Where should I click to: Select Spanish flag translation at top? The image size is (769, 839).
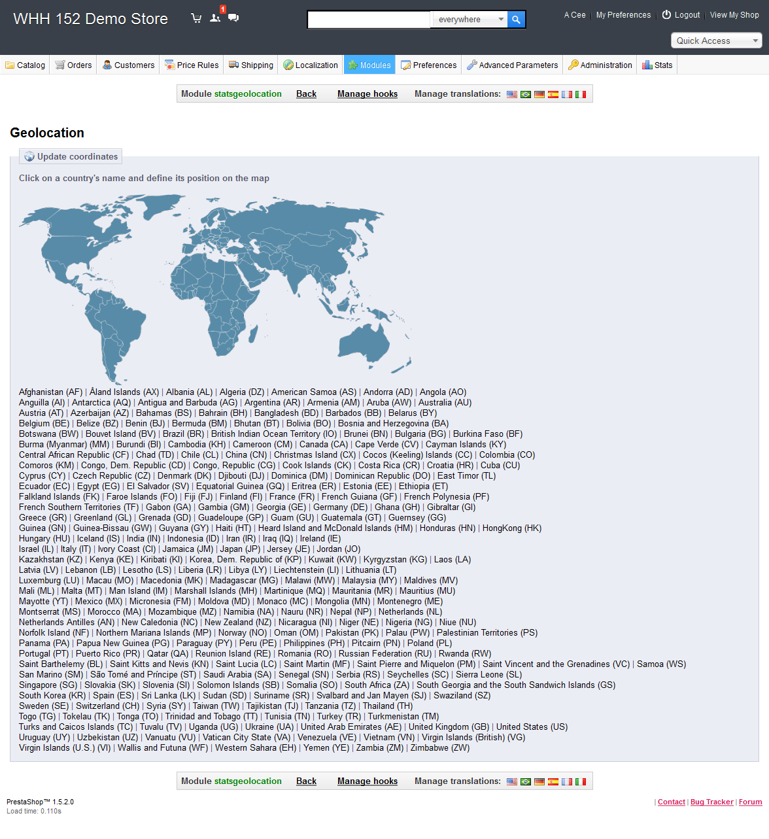[553, 94]
